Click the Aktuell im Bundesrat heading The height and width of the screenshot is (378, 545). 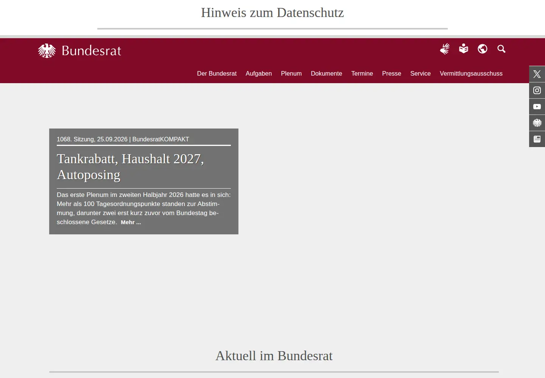click(x=274, y=356)
